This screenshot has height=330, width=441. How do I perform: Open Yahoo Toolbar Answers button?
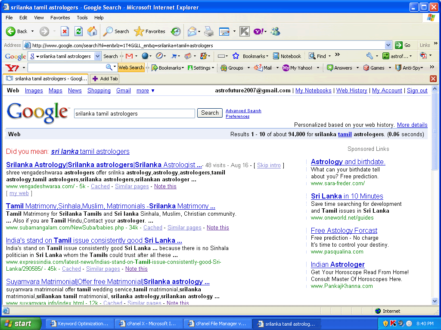(x=339, y=67)
